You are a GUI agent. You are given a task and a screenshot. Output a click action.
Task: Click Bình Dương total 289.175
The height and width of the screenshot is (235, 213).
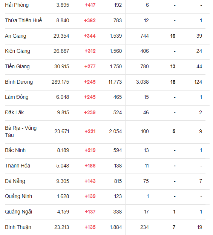point(60,82)
